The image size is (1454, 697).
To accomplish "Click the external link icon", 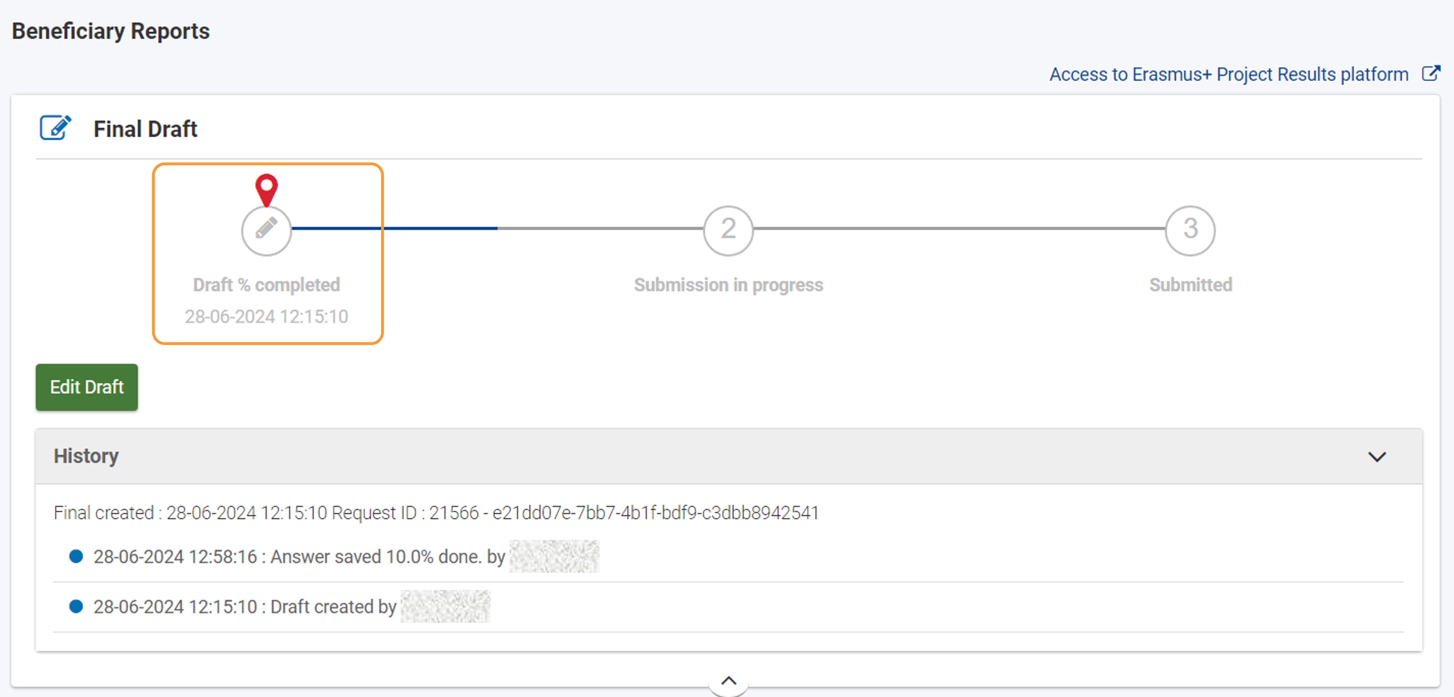I will coord(1430,74).
